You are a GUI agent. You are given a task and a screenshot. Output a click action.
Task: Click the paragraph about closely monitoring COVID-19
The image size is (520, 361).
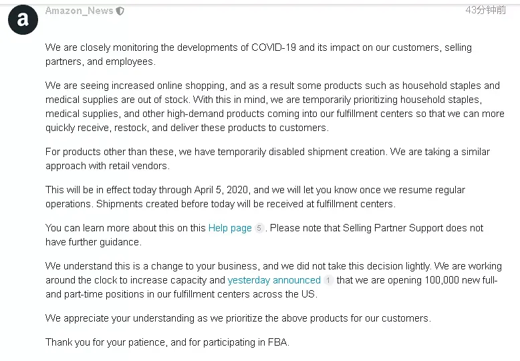tap(259, 54)
